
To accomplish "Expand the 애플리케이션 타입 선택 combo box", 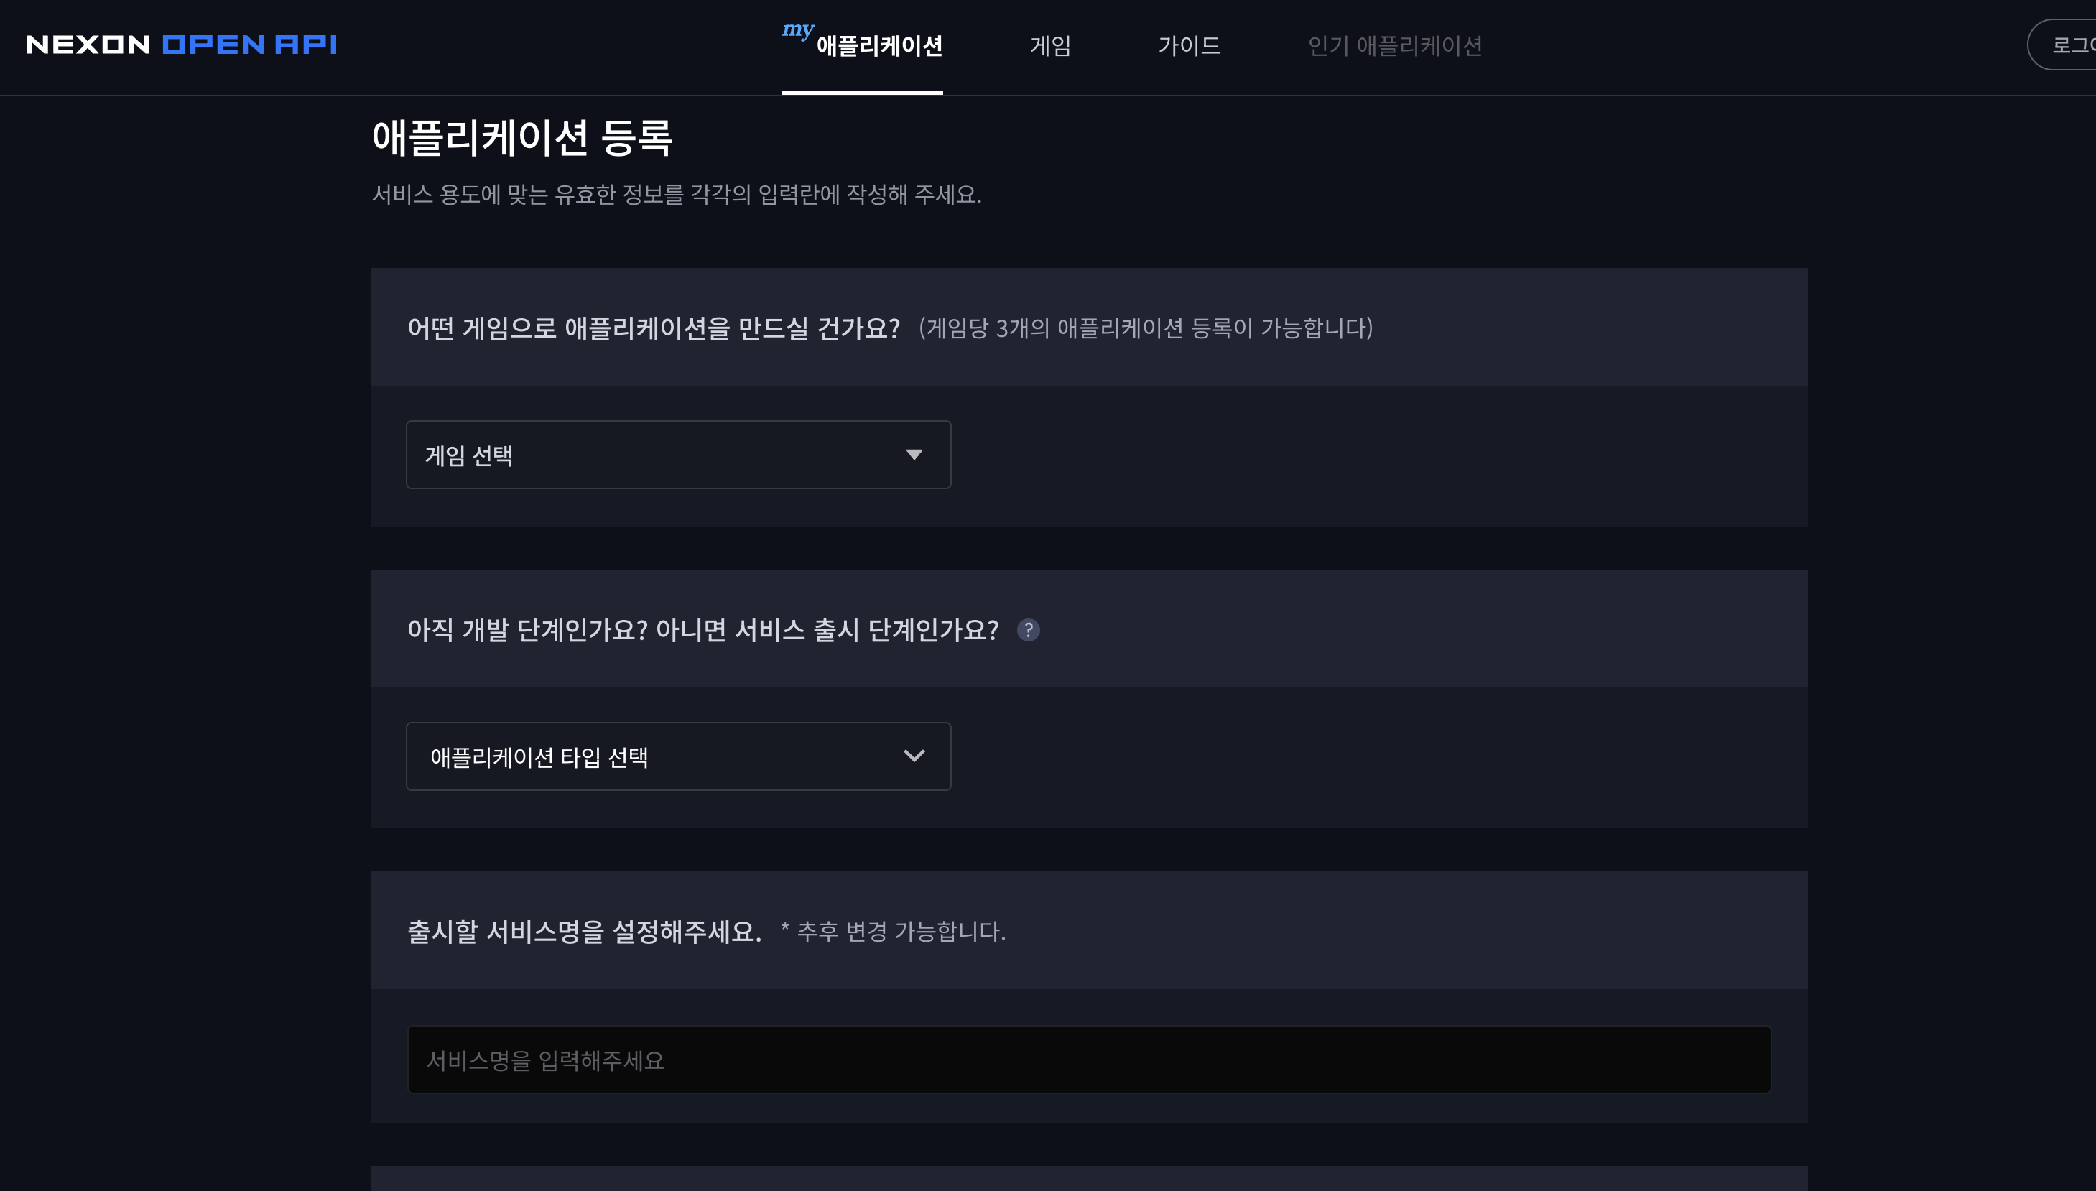I will [677, 756].
